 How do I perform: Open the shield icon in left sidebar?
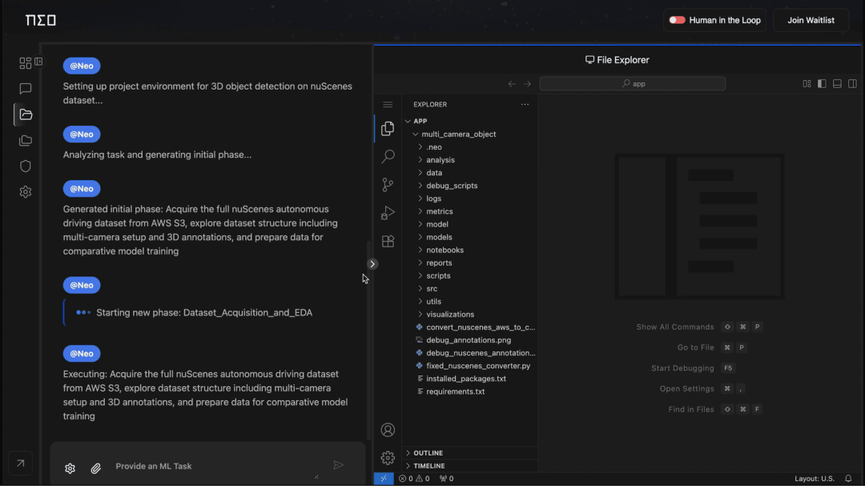tap(26, 166)
